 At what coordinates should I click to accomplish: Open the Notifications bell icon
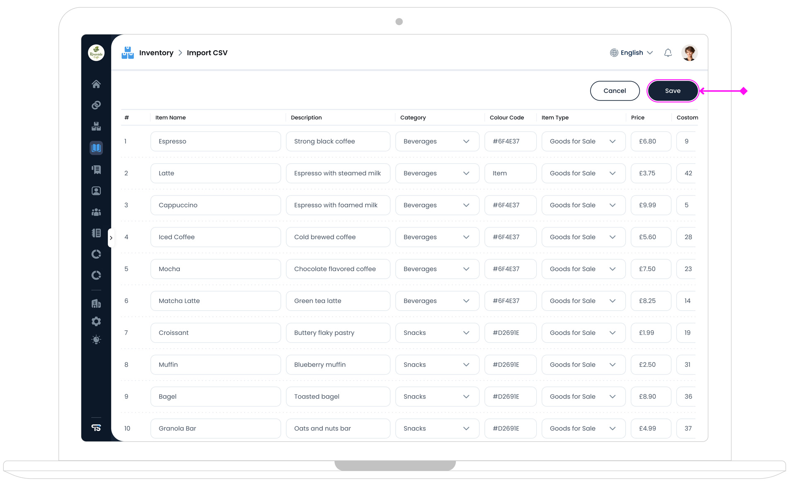pos(668,53)
